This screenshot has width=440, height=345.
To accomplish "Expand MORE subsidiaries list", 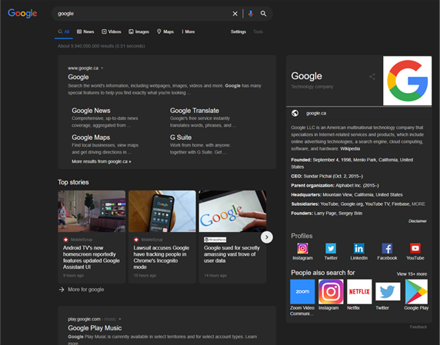I will [x=418, y=204].
